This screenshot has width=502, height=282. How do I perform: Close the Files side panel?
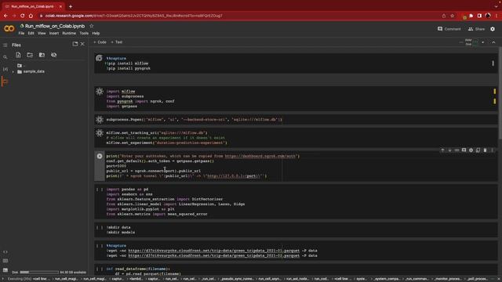[82, 44]
